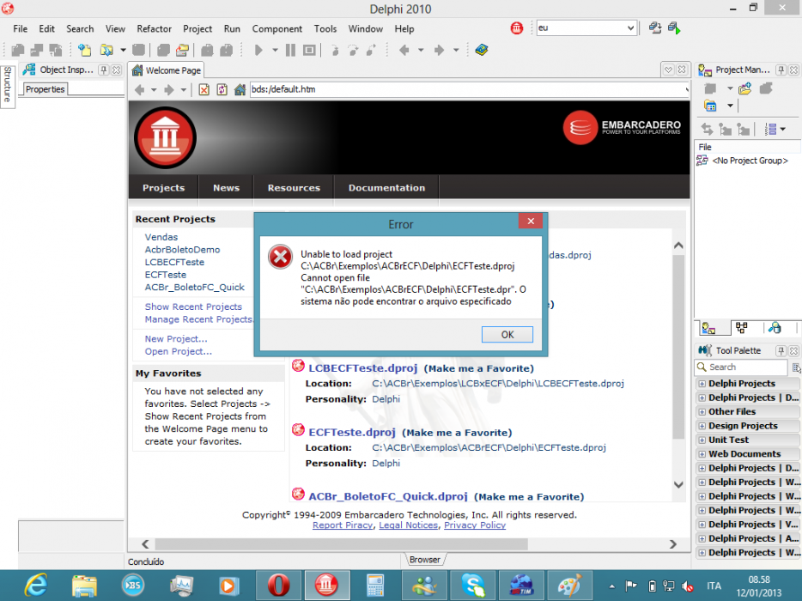Open the 'eu' desktop layout dropdown

coord(630,28)
